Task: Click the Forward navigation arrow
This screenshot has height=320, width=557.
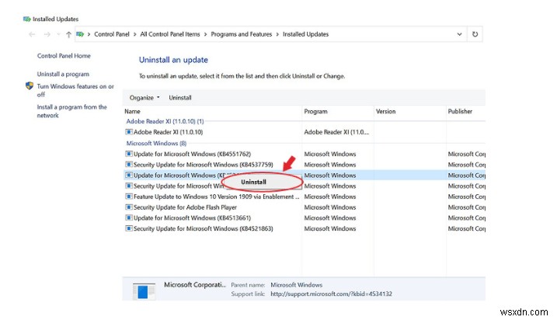Action: tap(47, 34)
